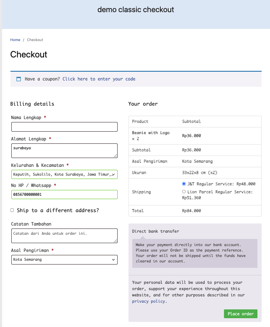Click the Alamat Lengkap textarea resize handle
This screenshot has height=327, width=270.
(116, 156)
